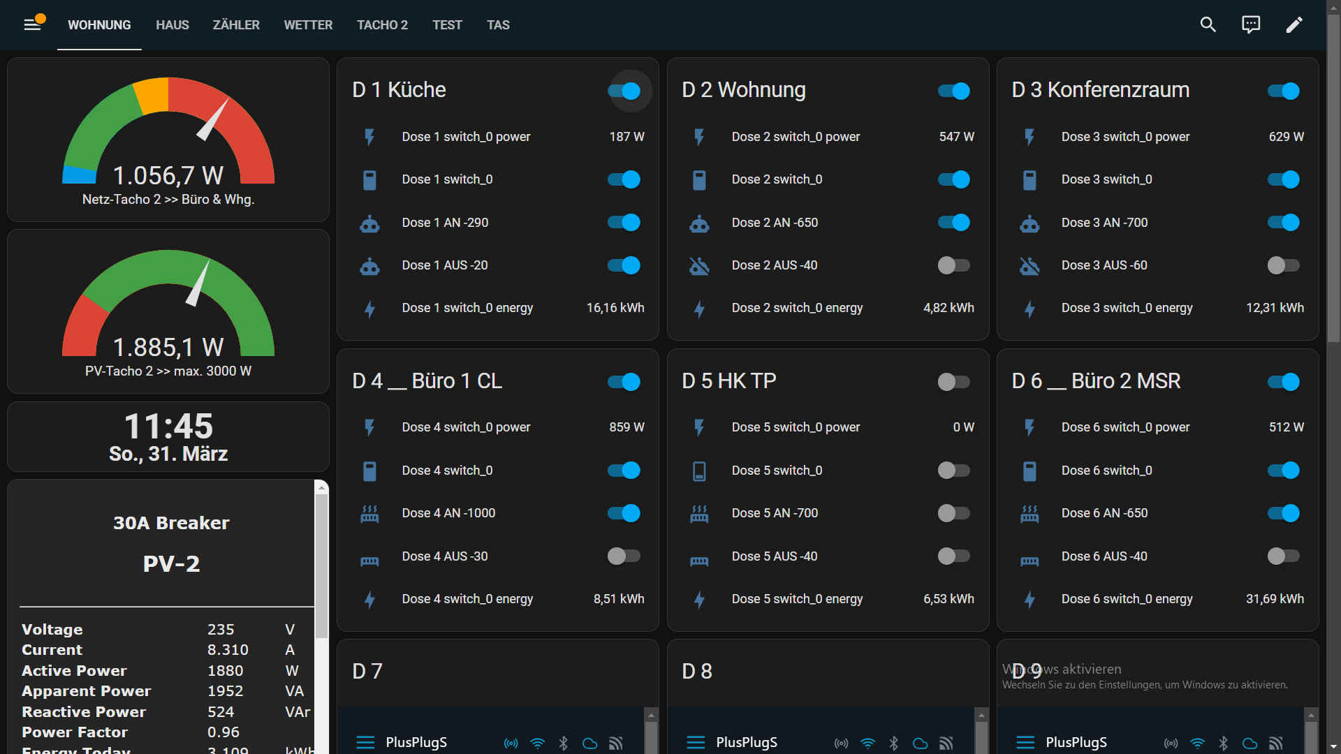
Task: Toggle the D 1 Küche group switch
Action: tap(624, 91)
